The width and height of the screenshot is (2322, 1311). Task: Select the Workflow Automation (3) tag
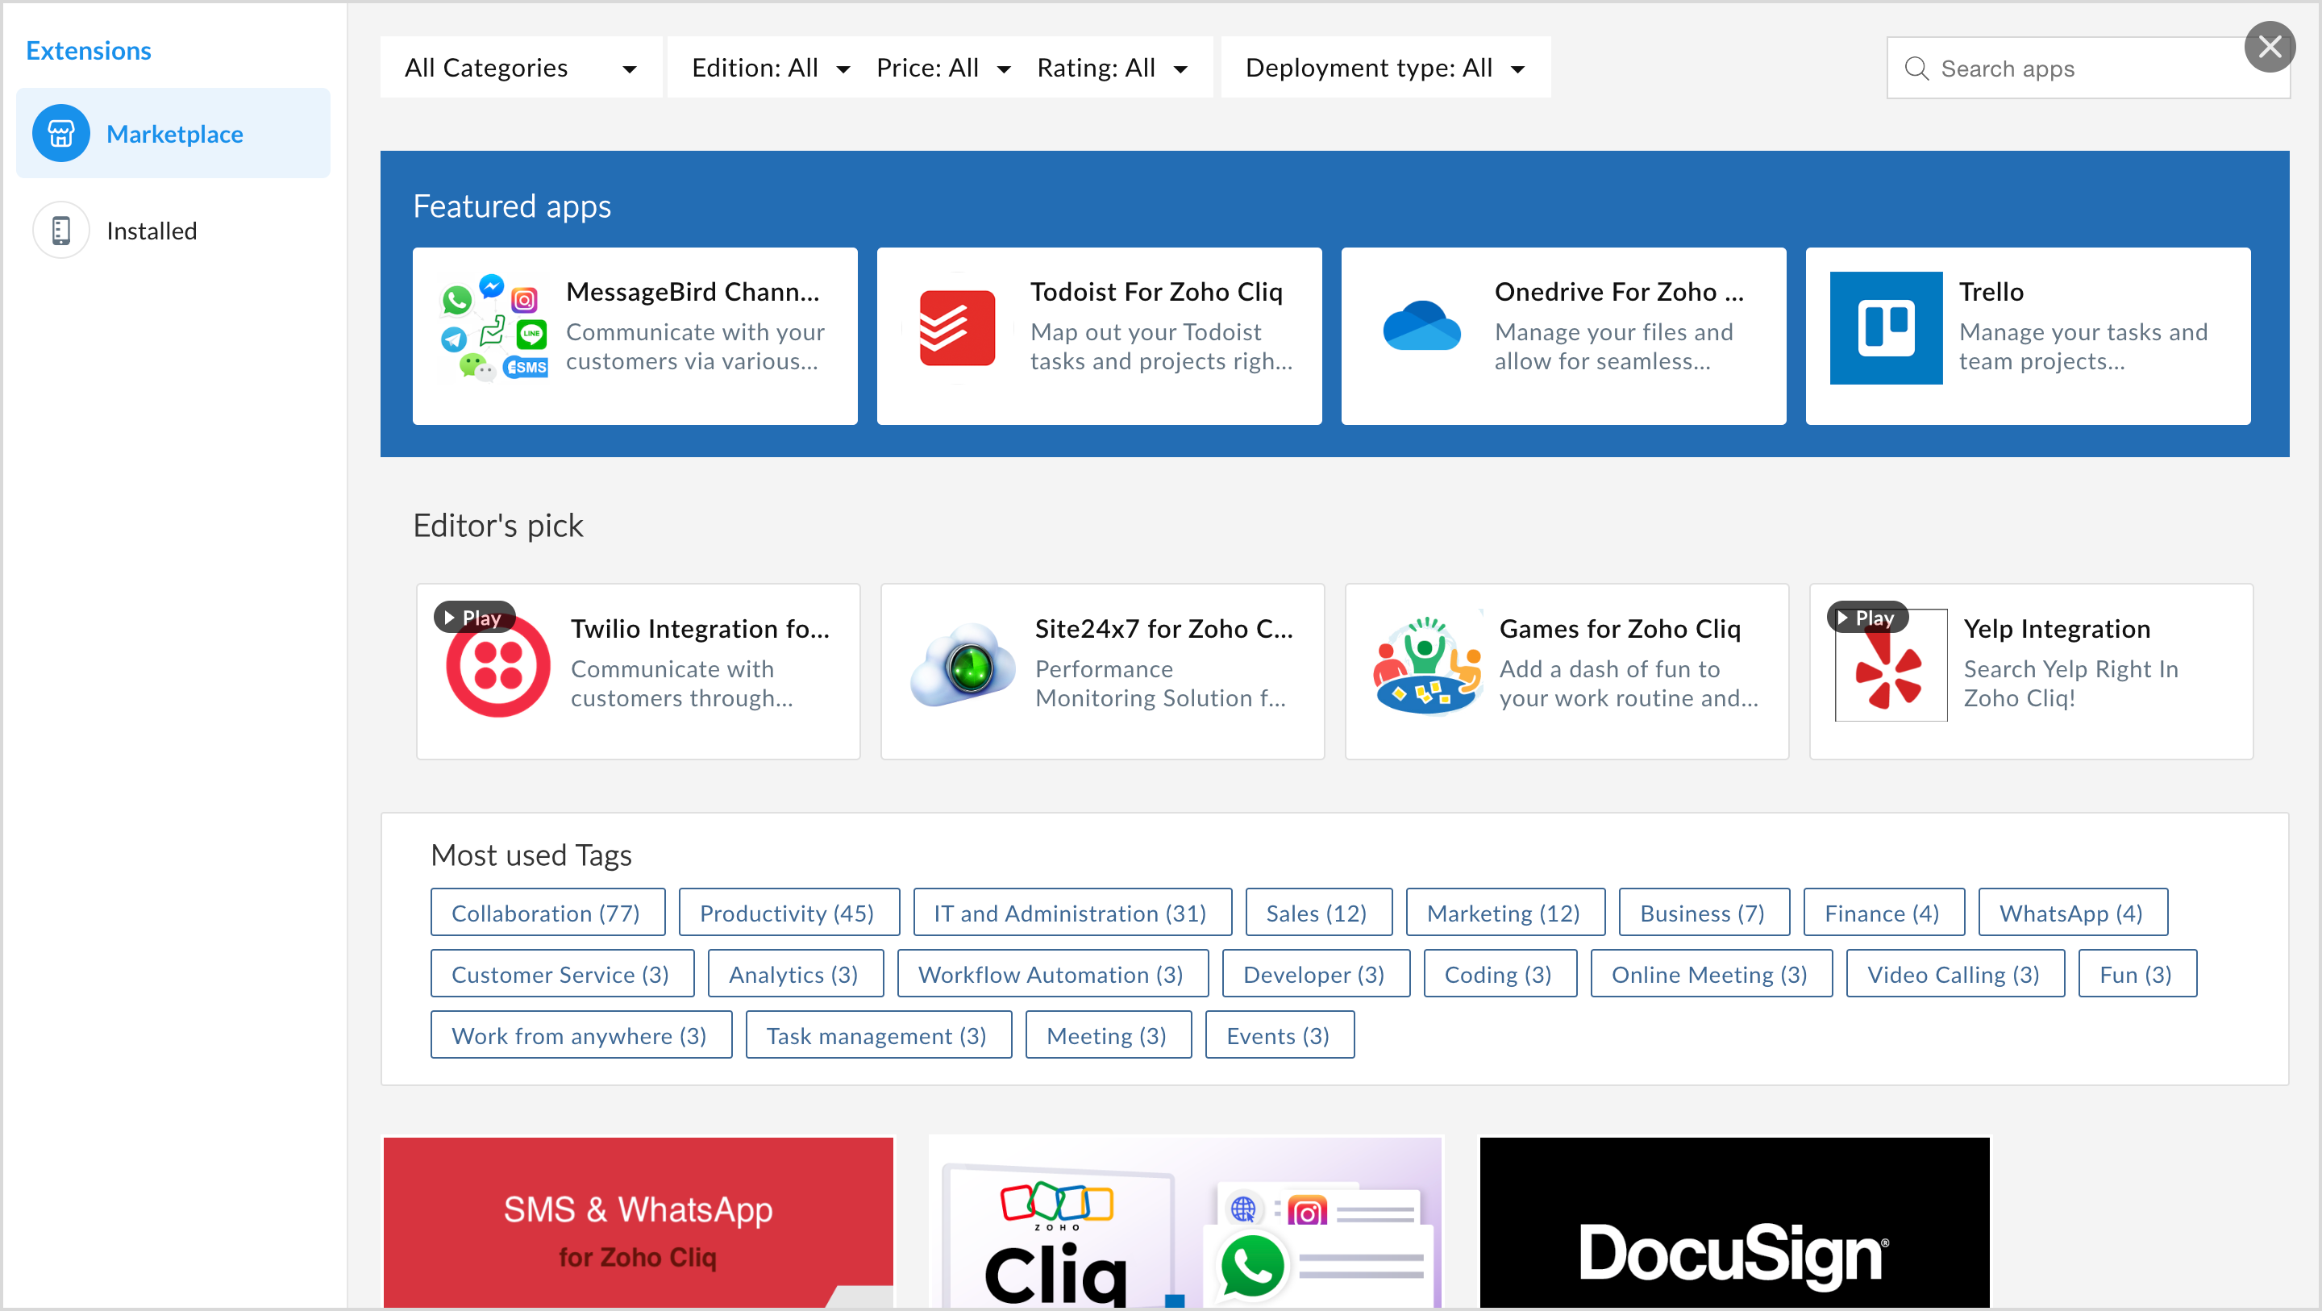point(1051,974)
